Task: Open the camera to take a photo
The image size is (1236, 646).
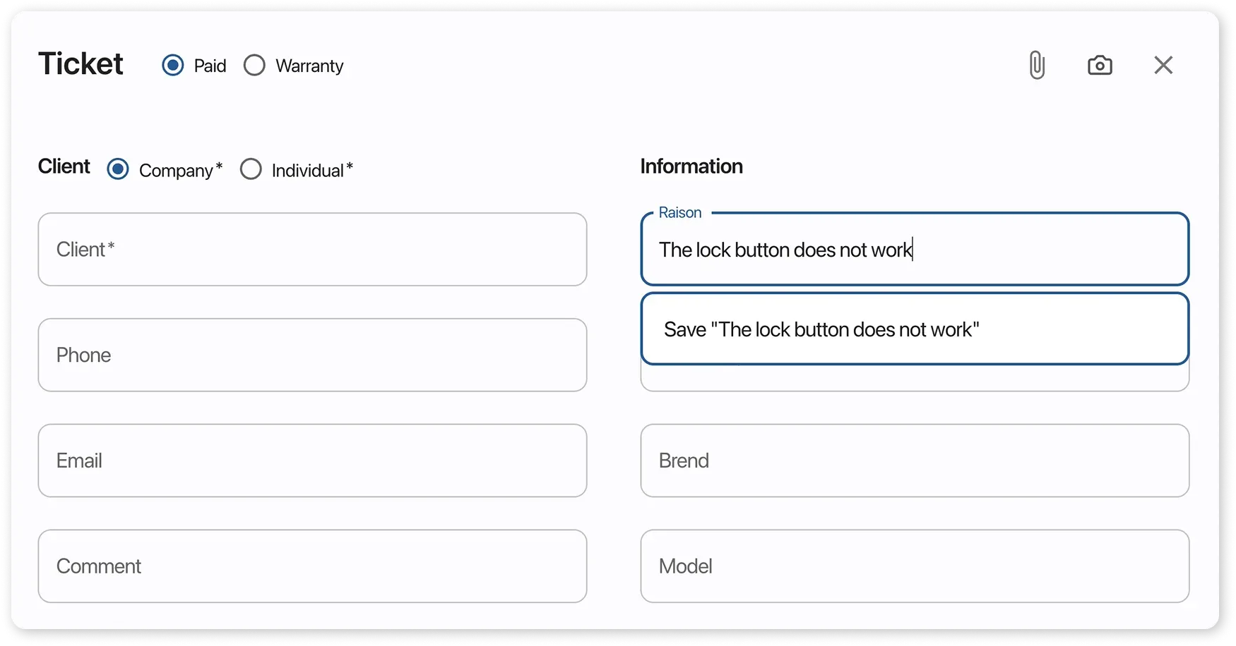Action: (1100, 65)
